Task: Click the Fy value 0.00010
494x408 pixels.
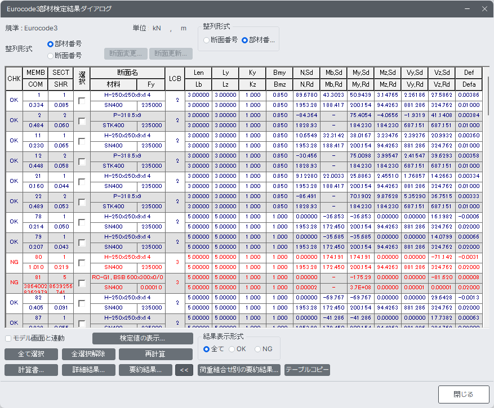Action: [151, 288]
